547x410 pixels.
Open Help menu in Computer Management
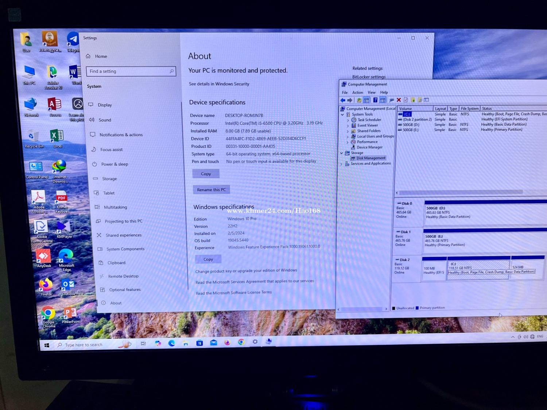coord(384,93)
